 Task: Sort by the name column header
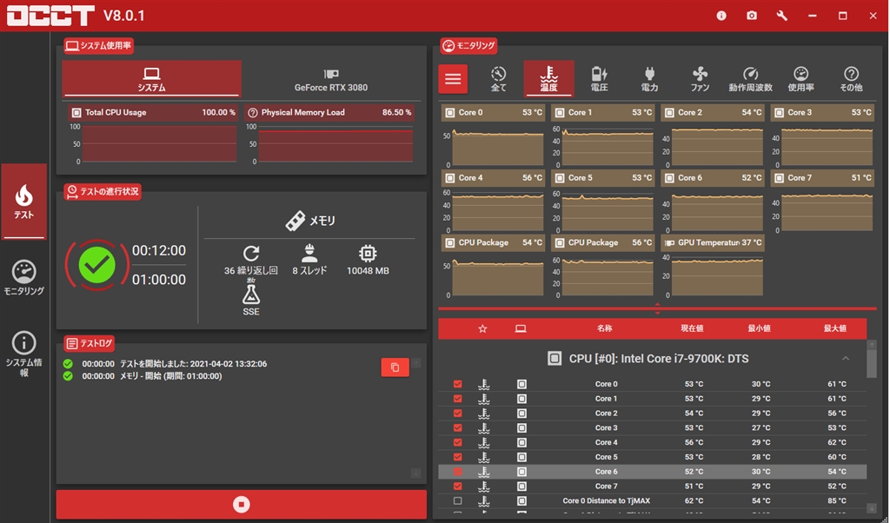point(605,328)
